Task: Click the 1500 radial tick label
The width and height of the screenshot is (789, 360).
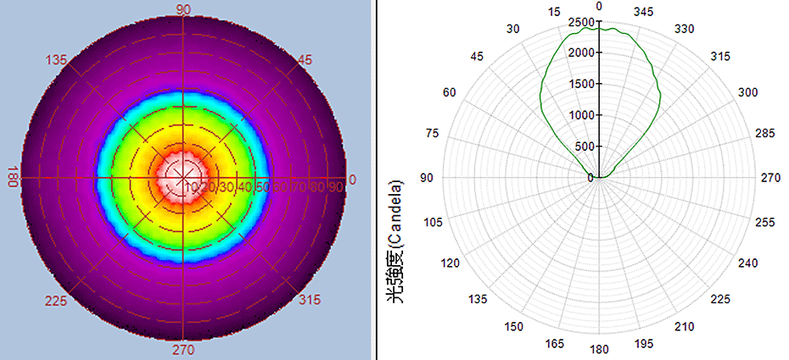Action: click(x=581, y=85)
